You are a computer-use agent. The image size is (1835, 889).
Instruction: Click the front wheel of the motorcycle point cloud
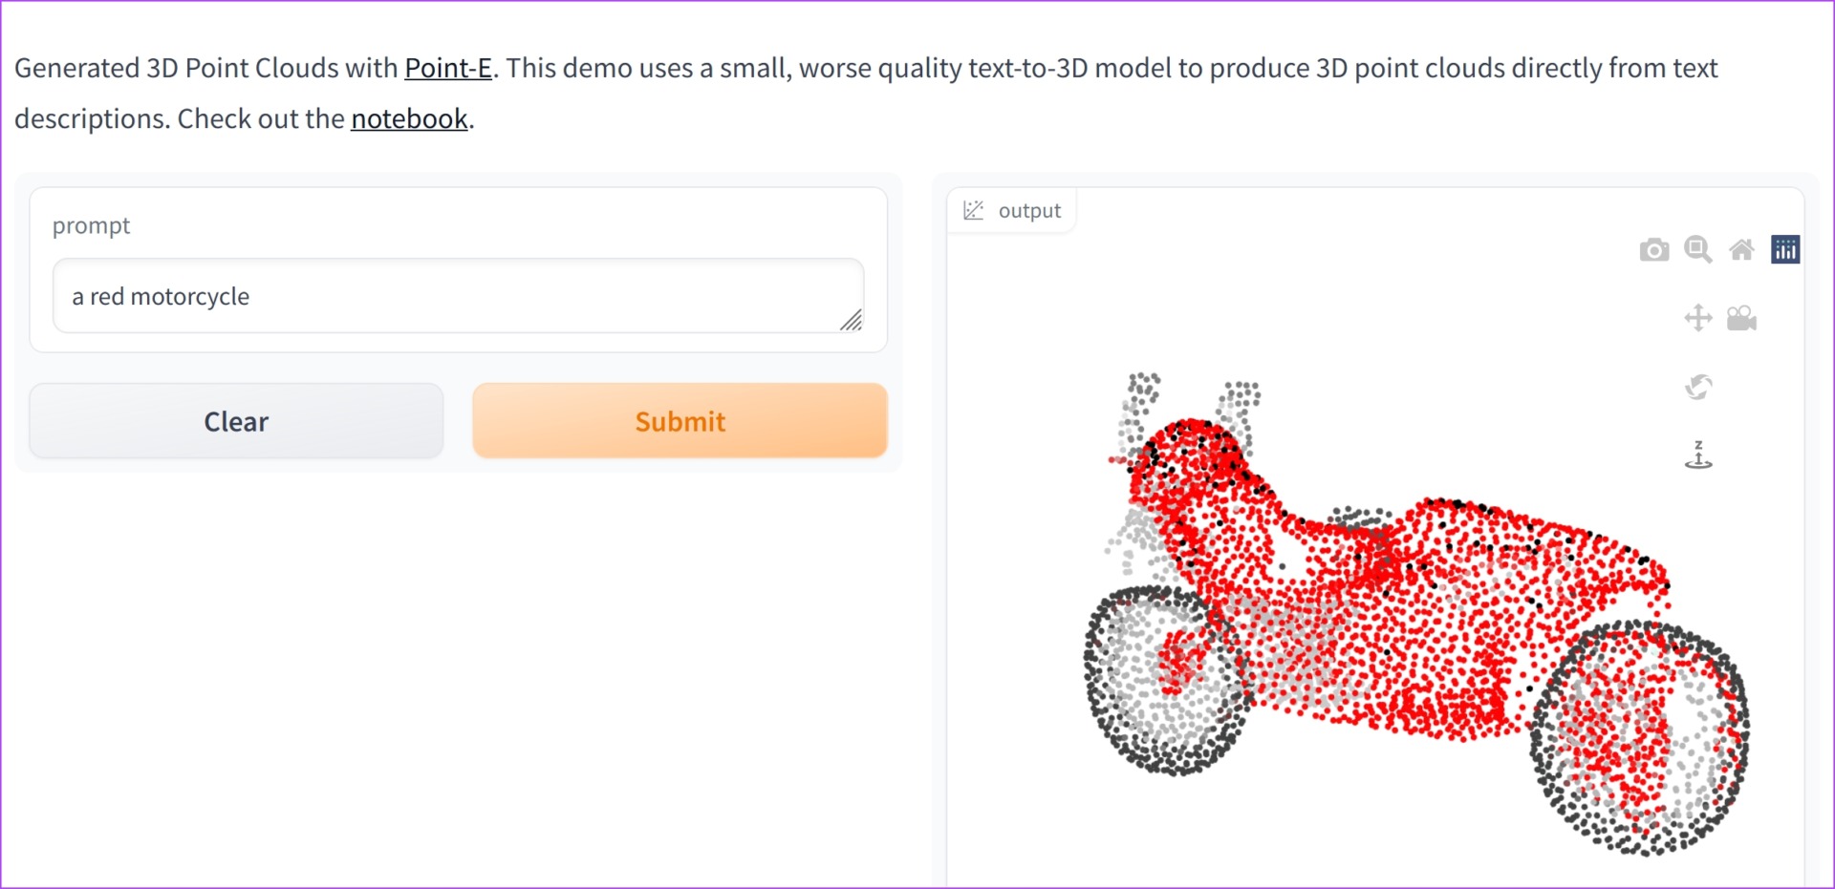pos(1165,680)
